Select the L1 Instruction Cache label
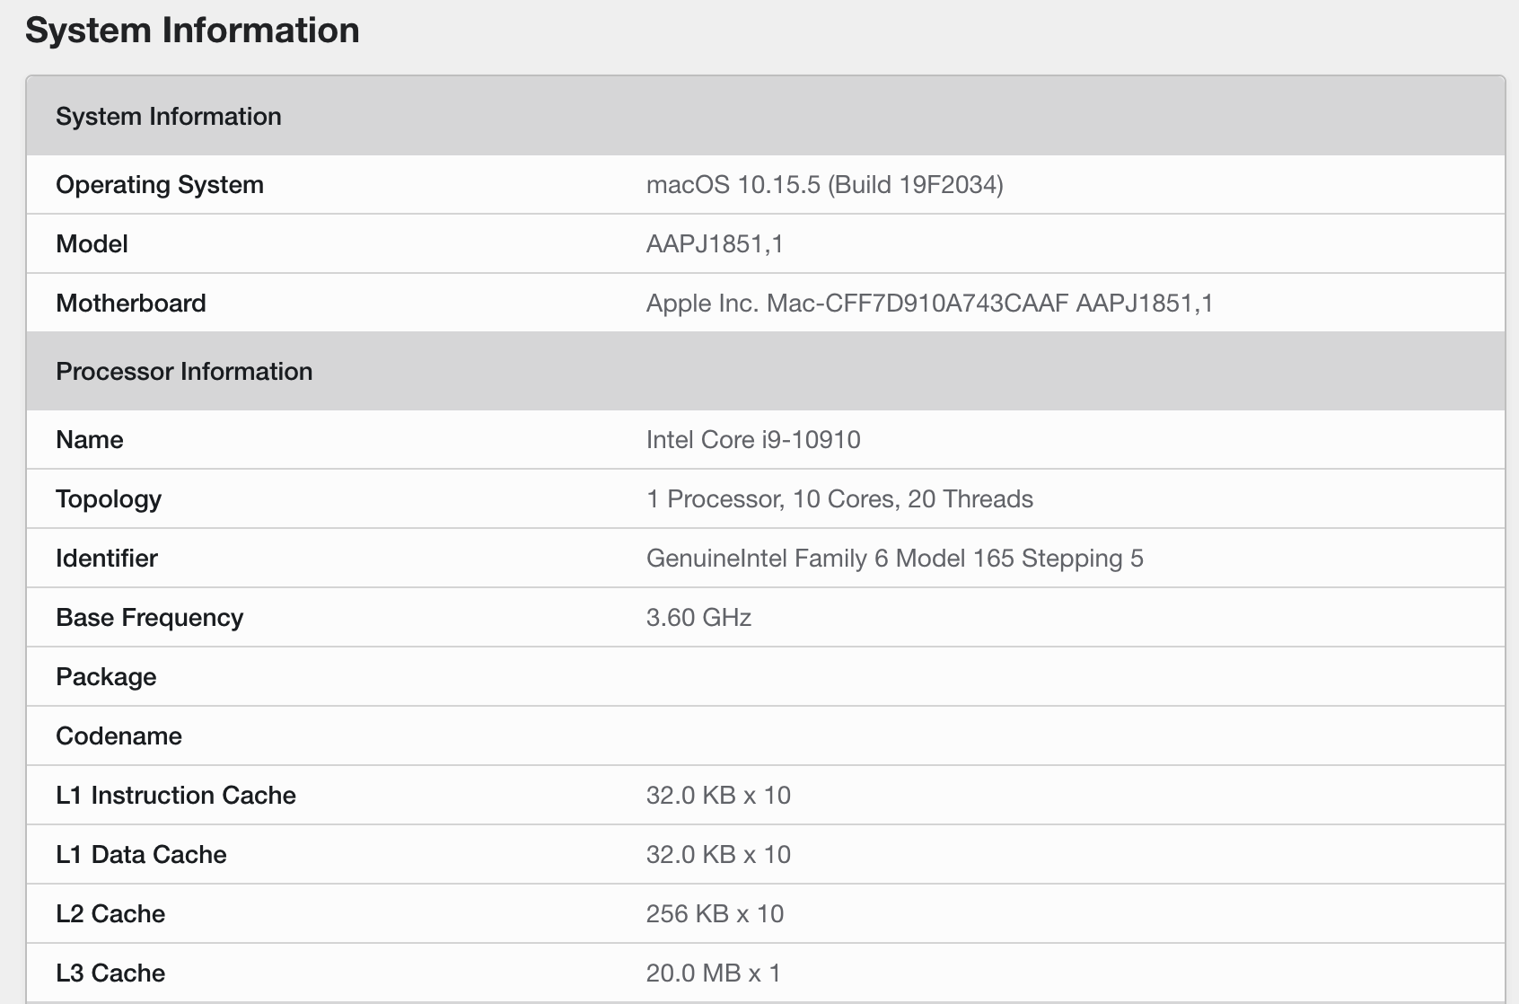This screenshot has width=1519, height=1004. 176,796
